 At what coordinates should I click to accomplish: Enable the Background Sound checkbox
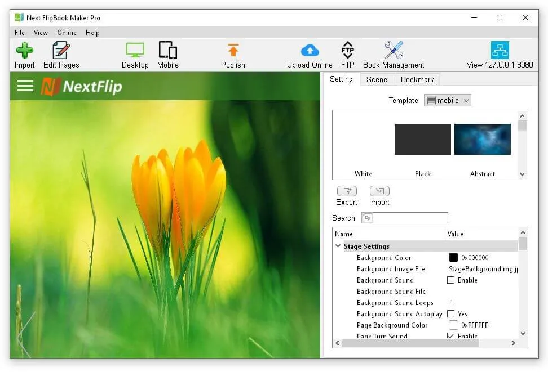coord(451,280)
